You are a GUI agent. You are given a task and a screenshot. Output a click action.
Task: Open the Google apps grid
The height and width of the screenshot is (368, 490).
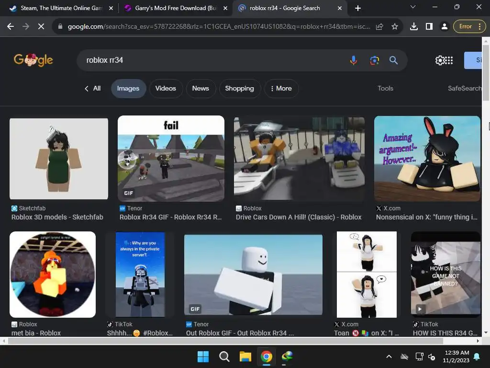pyautogui.click(x=449, y=60)
